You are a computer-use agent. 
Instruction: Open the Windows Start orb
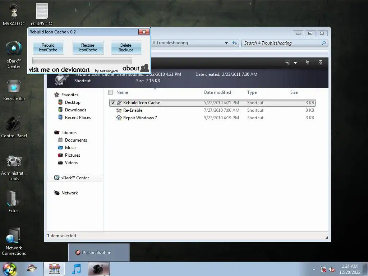pos(9,269)
